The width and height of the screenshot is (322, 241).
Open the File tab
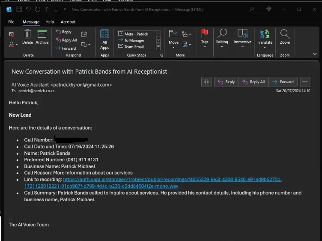point(11,22)
